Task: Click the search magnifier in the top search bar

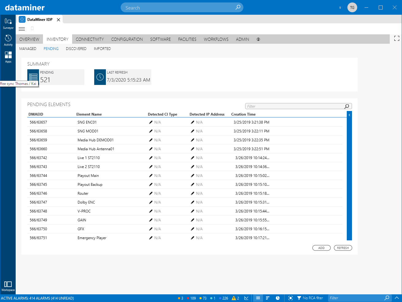Action: 238,7
